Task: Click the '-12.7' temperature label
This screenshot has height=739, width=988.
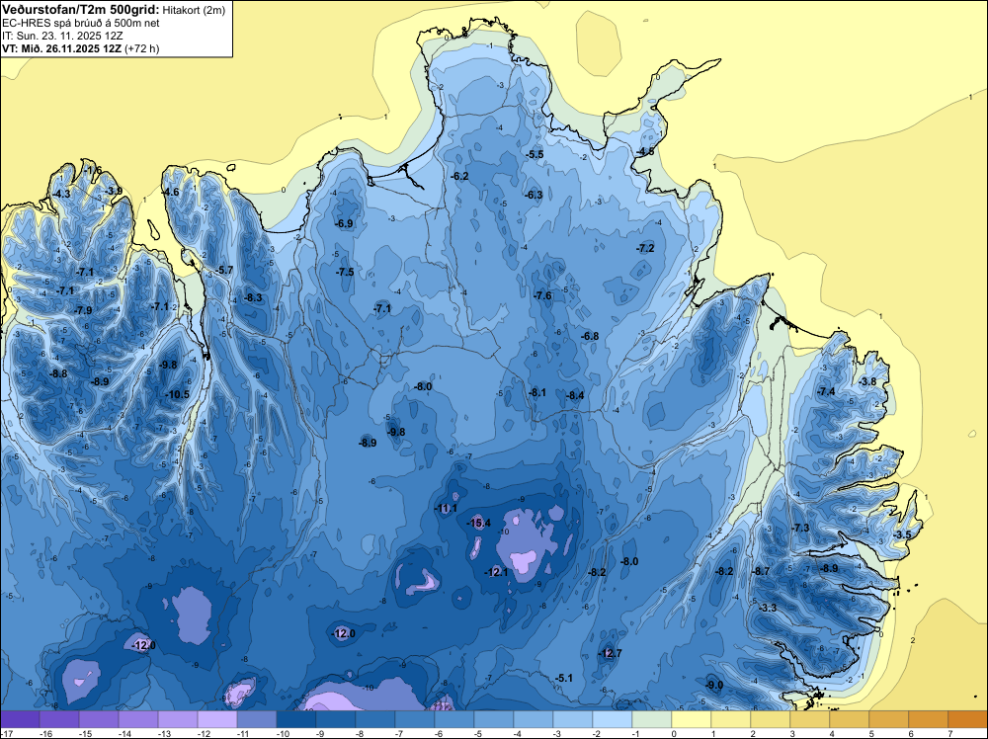Action: tap(610, 653)
